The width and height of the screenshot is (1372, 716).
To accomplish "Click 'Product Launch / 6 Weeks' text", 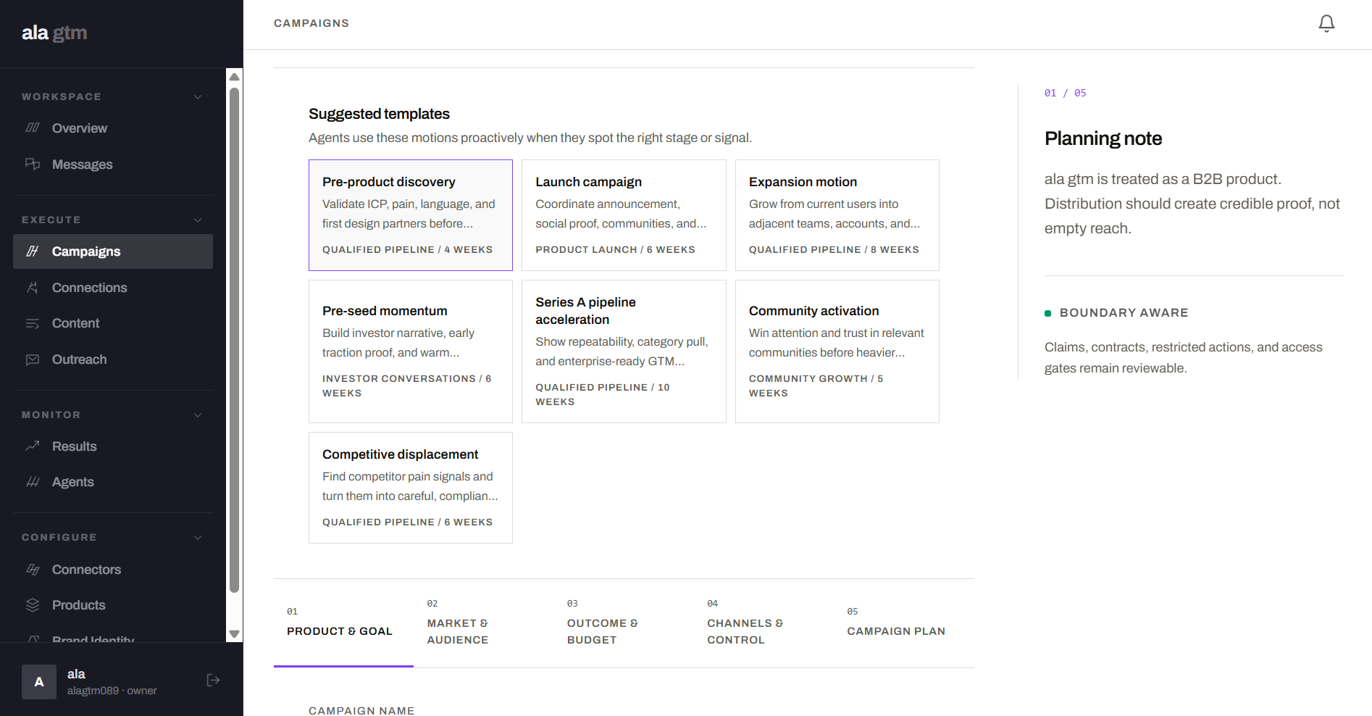I will [615, 249].
